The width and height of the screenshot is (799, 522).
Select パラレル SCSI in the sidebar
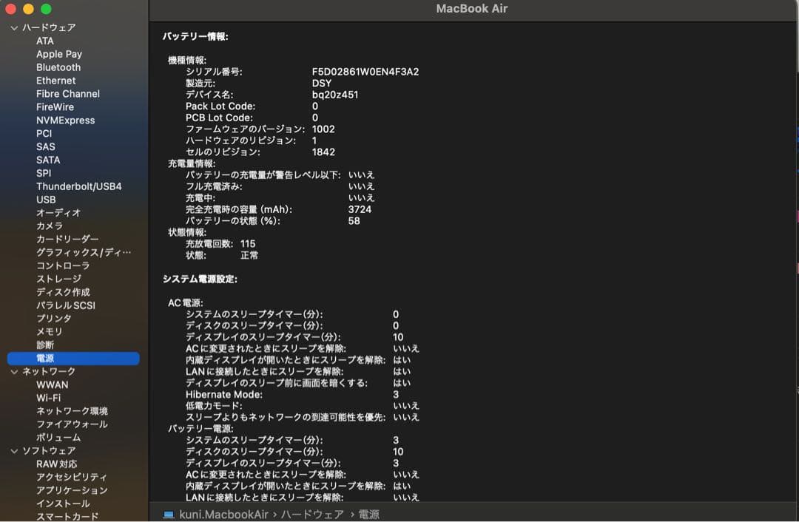[x=66, y=305]
